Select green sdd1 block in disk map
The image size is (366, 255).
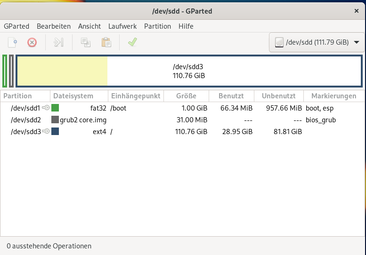(x=5, y=71)
